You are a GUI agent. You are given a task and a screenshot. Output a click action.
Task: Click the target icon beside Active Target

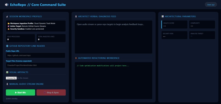8,26
